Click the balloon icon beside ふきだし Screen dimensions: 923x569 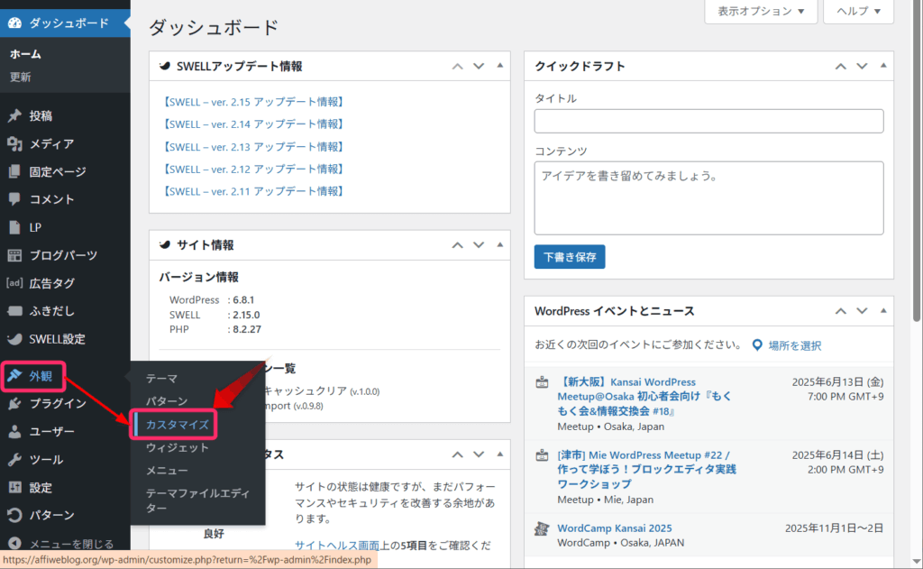14,310
